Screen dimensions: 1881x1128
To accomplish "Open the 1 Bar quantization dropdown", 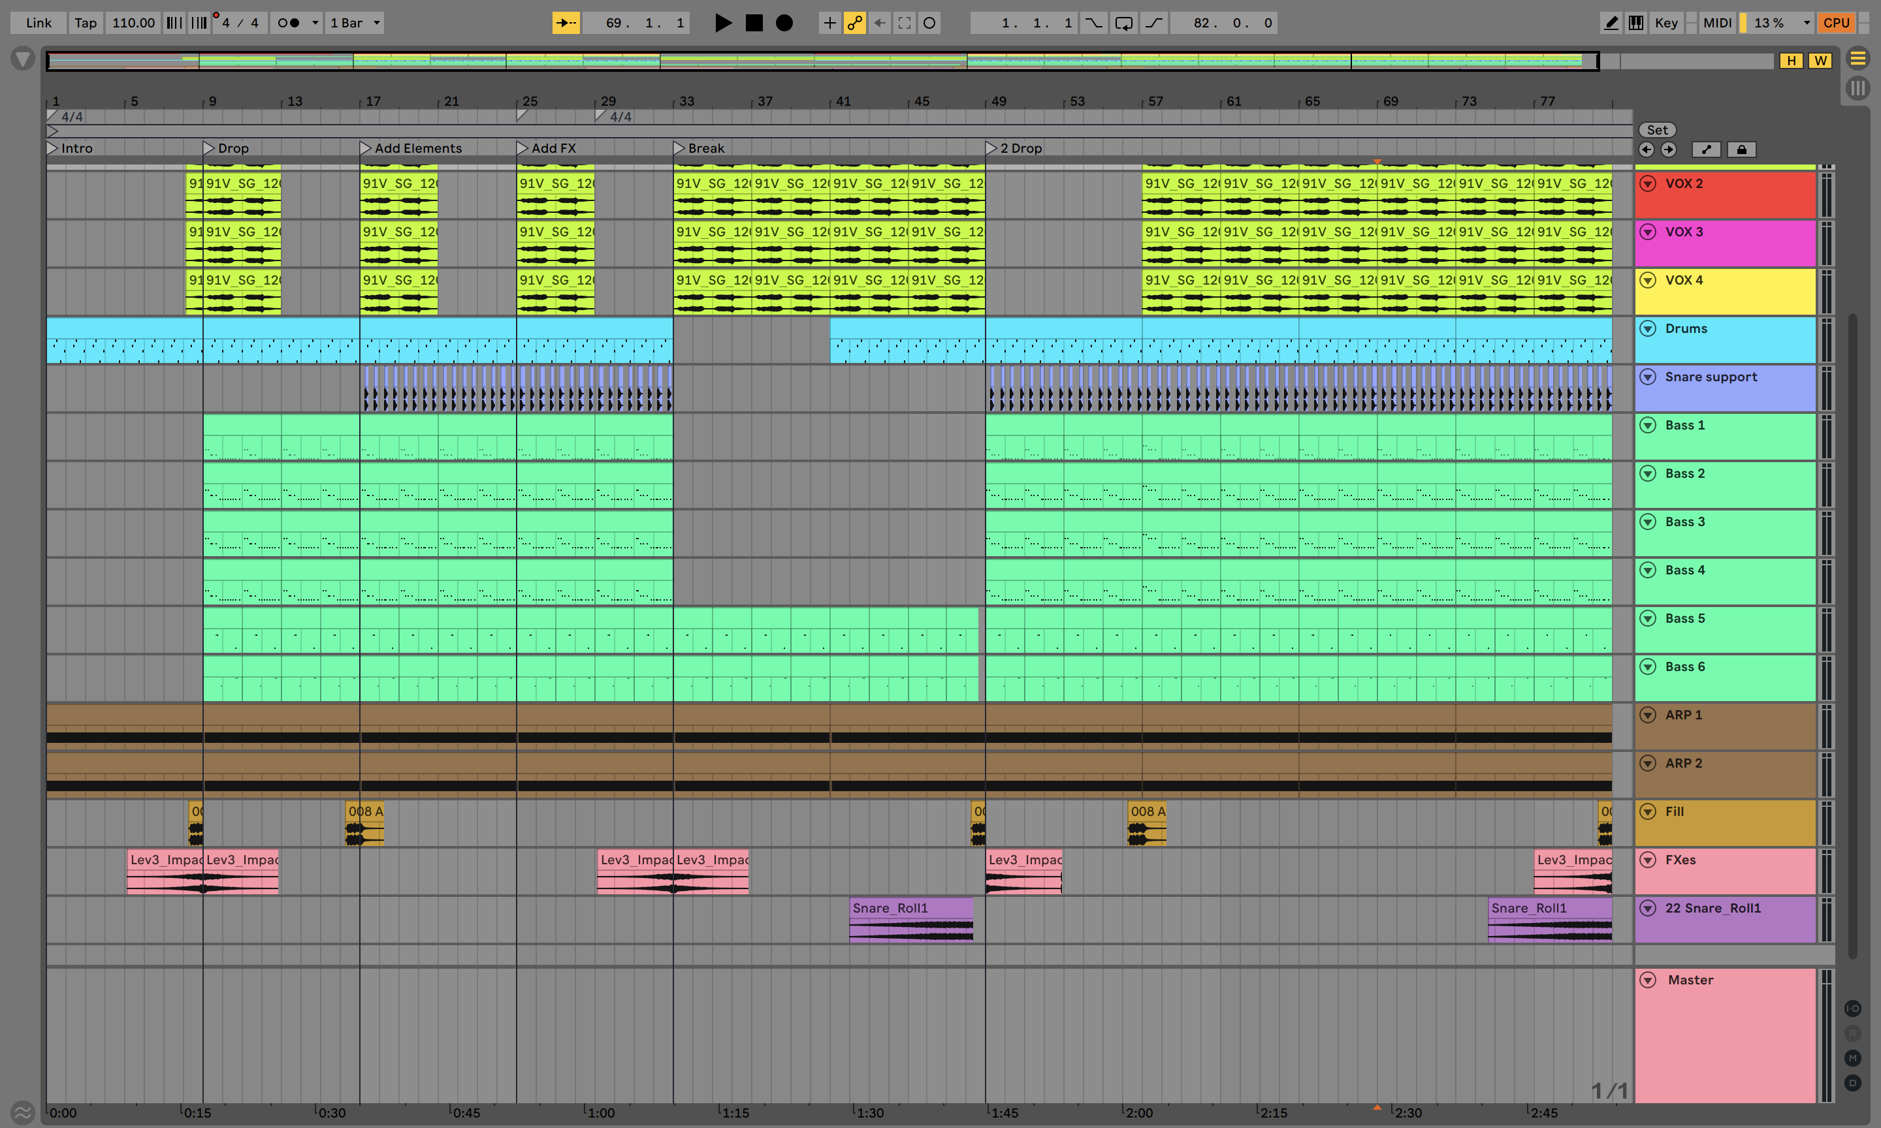I will pos(354,23).
